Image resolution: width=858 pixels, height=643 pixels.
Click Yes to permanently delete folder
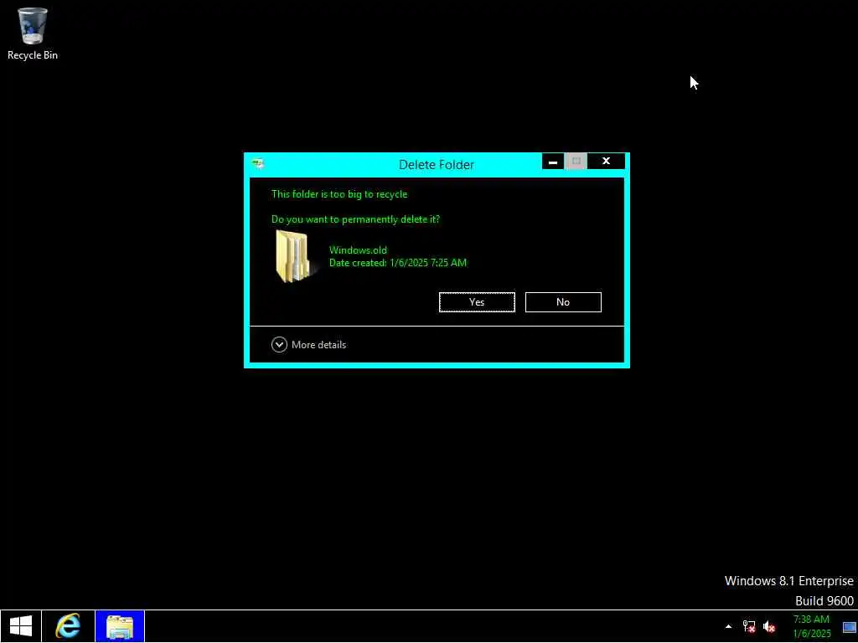tap(477, 301)
